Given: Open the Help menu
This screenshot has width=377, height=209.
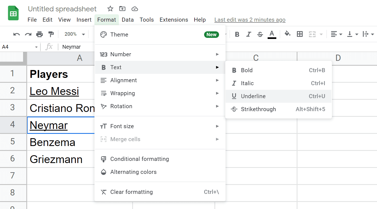Looking at the screenshot, I should point(200,20).
